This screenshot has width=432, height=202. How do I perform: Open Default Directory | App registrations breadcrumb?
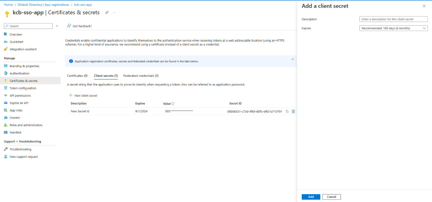[x=43, y=5]
